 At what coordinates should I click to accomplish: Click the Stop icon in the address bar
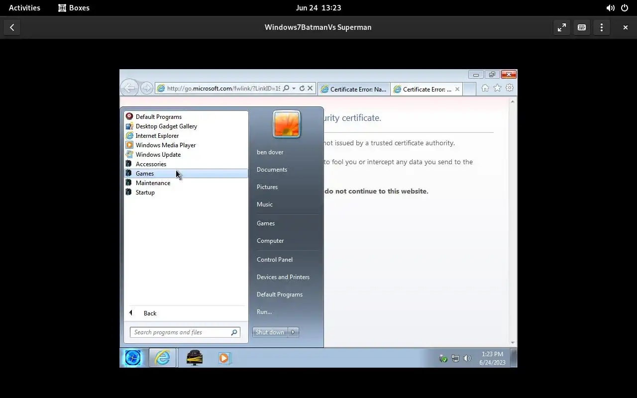pos(310,89)
